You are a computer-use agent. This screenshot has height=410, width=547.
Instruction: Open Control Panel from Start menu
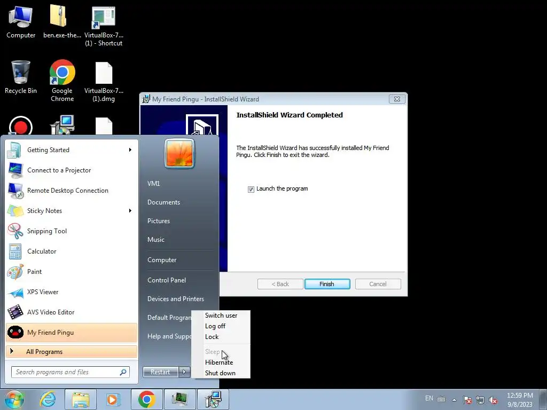click(167, 280)
